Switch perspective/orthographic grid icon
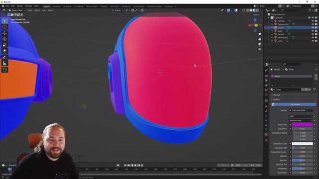Image resolution: width=319 pixels, height=179 pixels. coord(260,49)
